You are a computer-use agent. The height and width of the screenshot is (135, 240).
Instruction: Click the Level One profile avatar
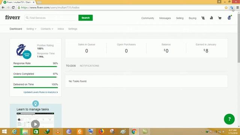[x=24, y=51]
